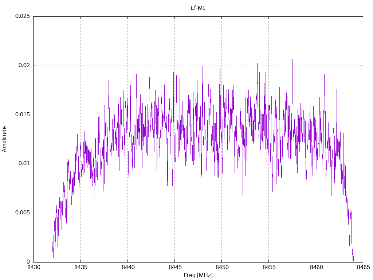This screenshot has width=373, height=280.
Task: Click the y-axis tick label 0.015
Action: (x=23, y=114)
